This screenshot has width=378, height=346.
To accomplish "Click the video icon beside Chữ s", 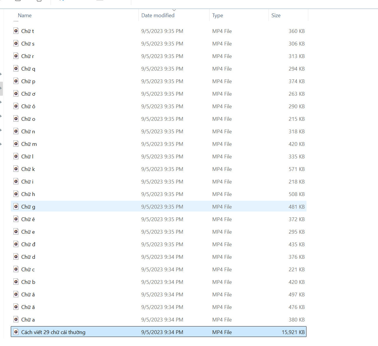I will [x=16, y=43].
